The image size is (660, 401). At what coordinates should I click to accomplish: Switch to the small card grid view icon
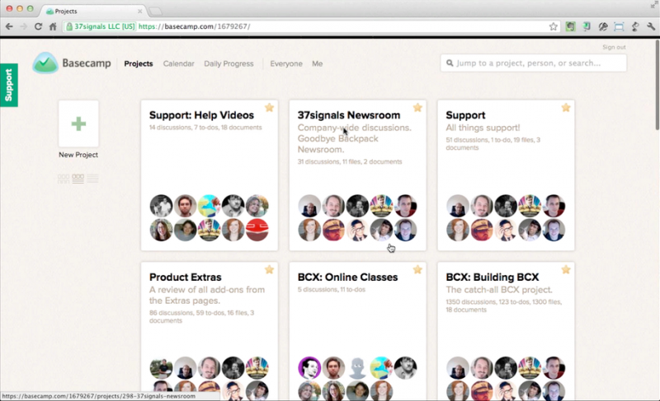coord(64,179)
